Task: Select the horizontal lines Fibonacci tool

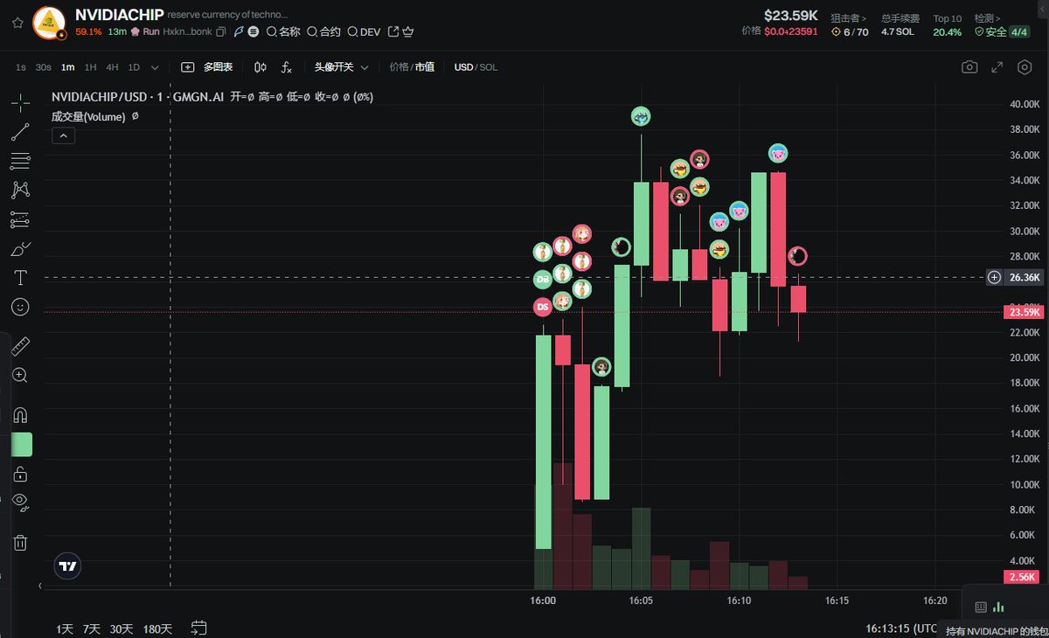Action: 20,162
